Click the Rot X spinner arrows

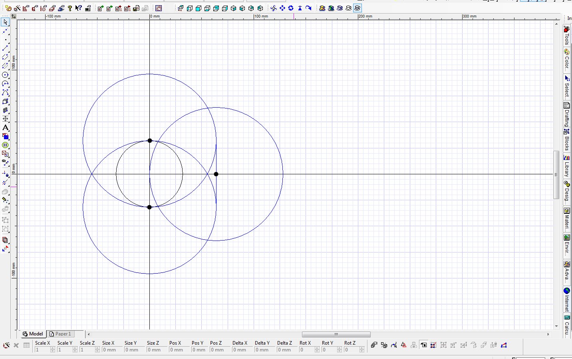point(317,350)
